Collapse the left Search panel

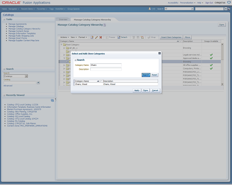coord(4,69)
